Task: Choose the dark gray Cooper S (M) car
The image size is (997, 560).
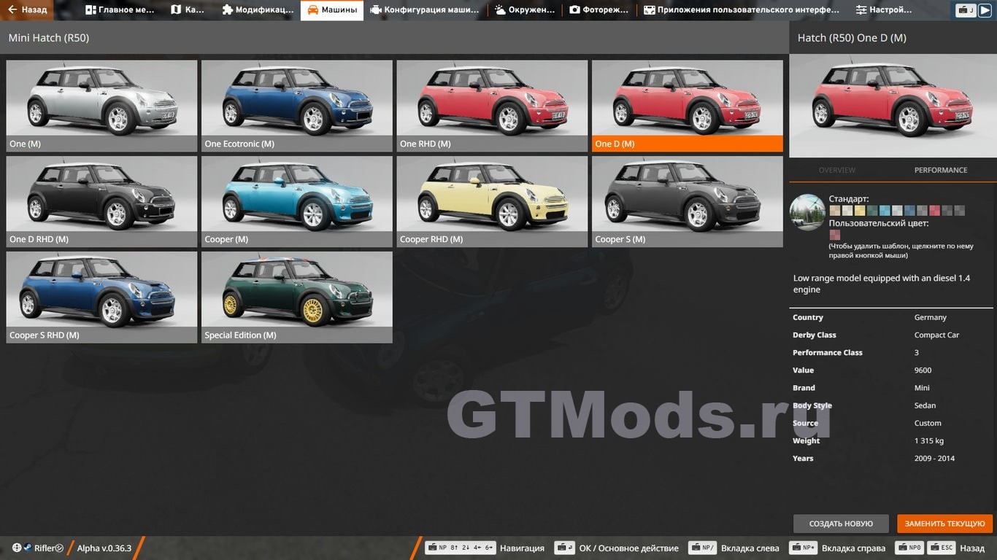Action: [x=688, y=201]
